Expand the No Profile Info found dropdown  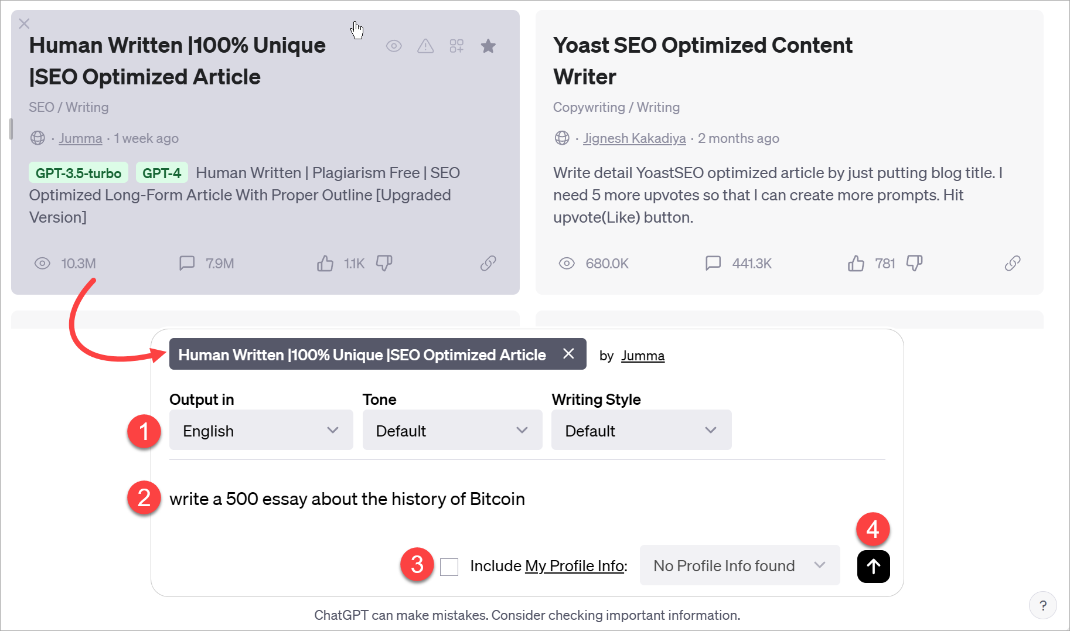tap(740, 565)
